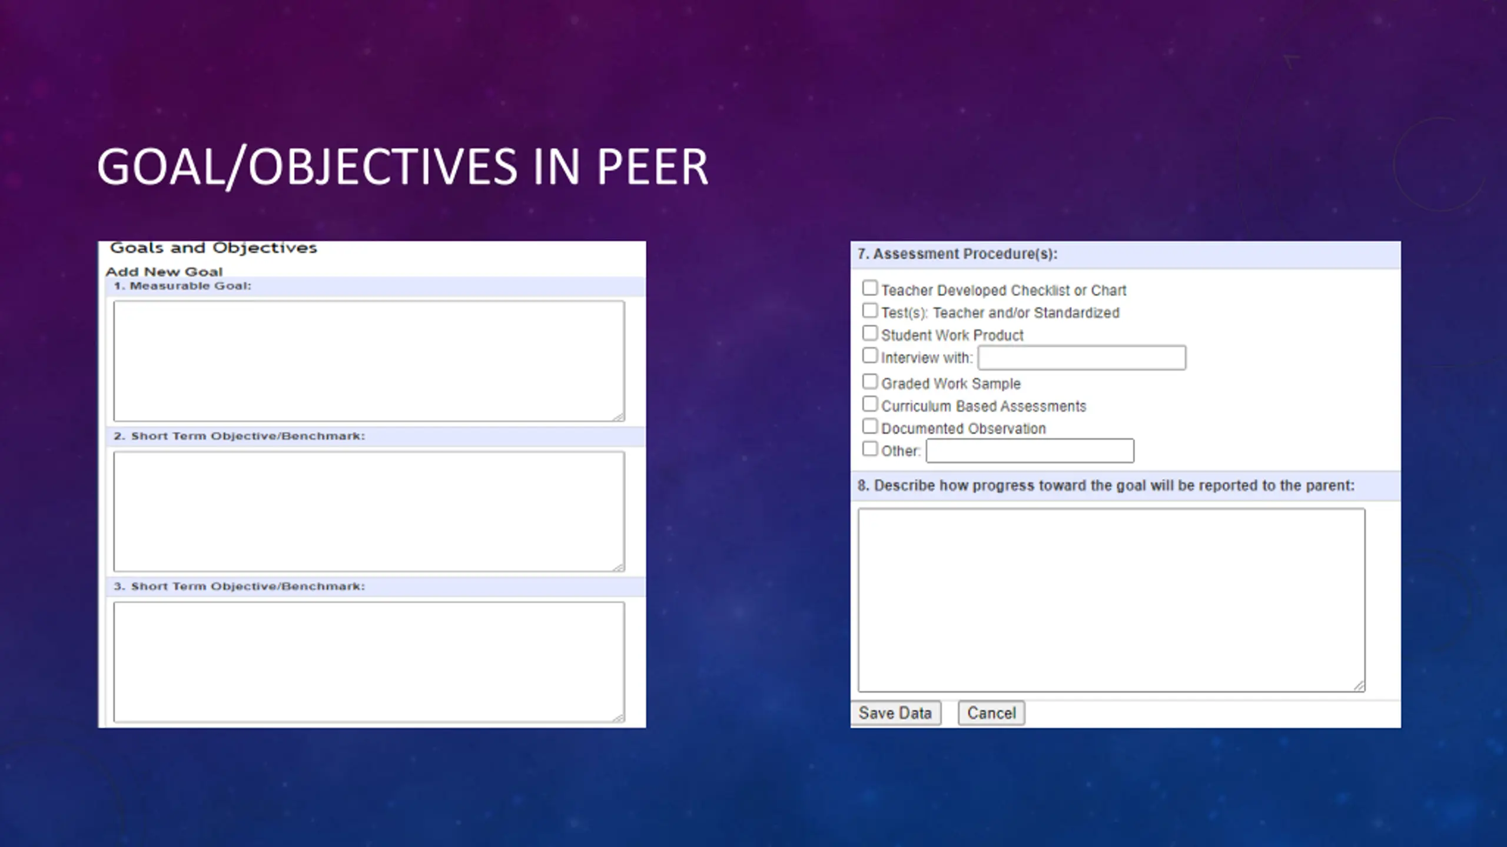
Task: Click the Save Data button
Action: pos(895,713)
